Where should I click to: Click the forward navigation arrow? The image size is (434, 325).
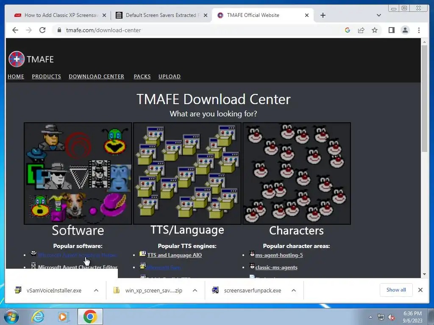[29, 30]
